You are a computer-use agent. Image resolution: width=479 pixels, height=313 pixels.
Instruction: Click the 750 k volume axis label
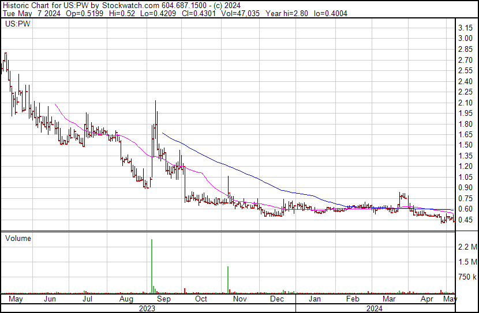pos(466,277)
